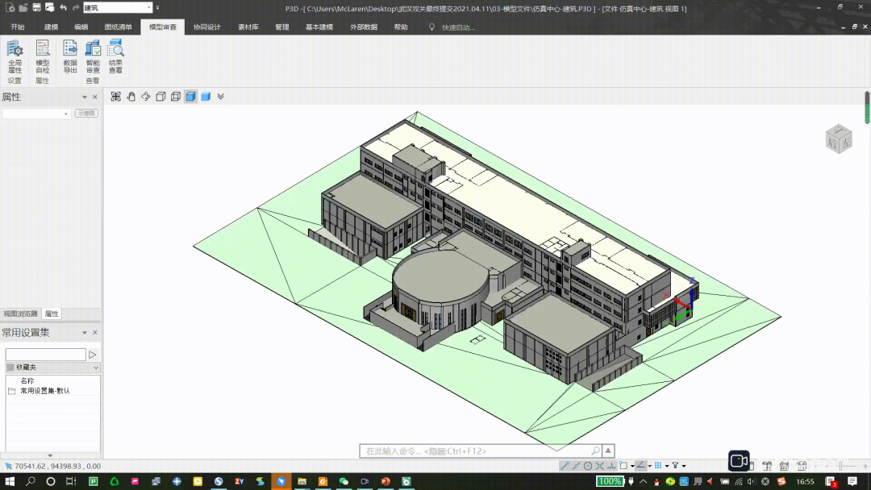Open 属性 panel options arrow
871x490 pixels.
[85, 97]
